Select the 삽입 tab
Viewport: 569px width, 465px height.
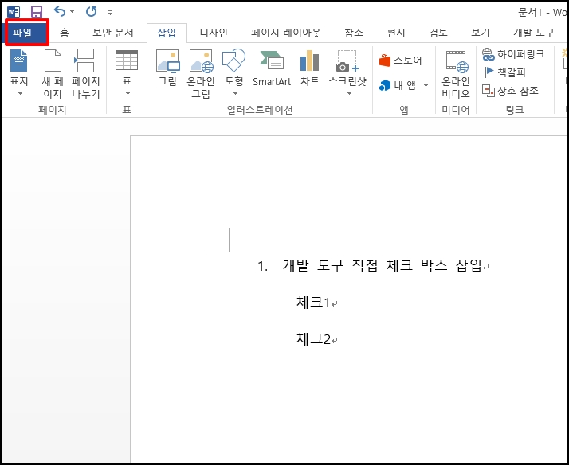(x=167, y=33)
